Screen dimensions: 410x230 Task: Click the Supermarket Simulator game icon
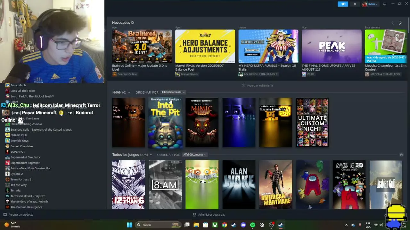7,157
